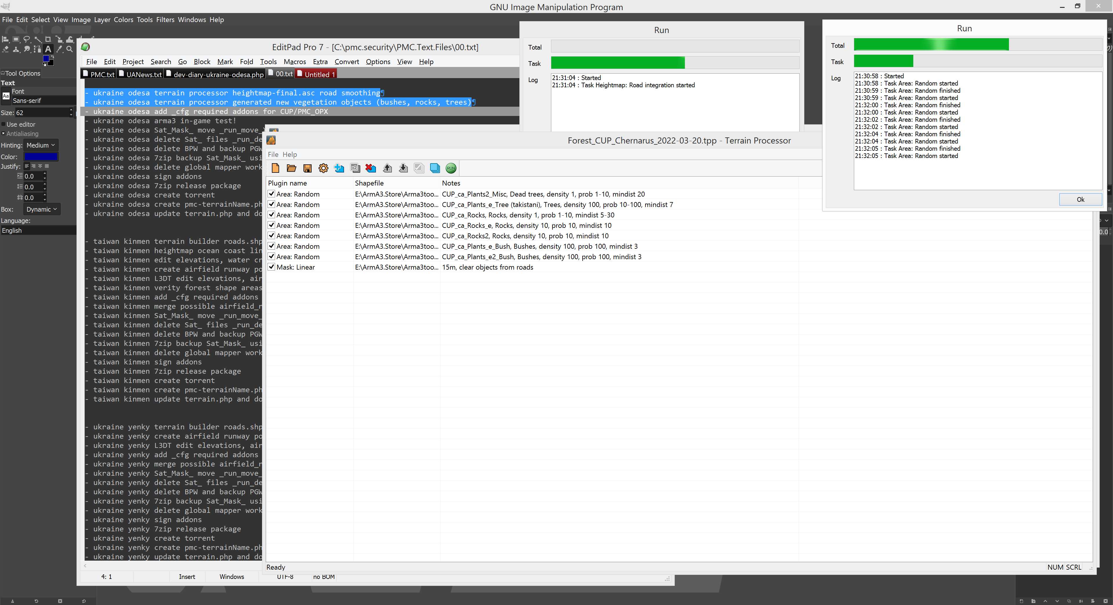This screenshot has height=605, width=1113.
Task: Click the Tool Options panel tab
Action: (21, 73)
